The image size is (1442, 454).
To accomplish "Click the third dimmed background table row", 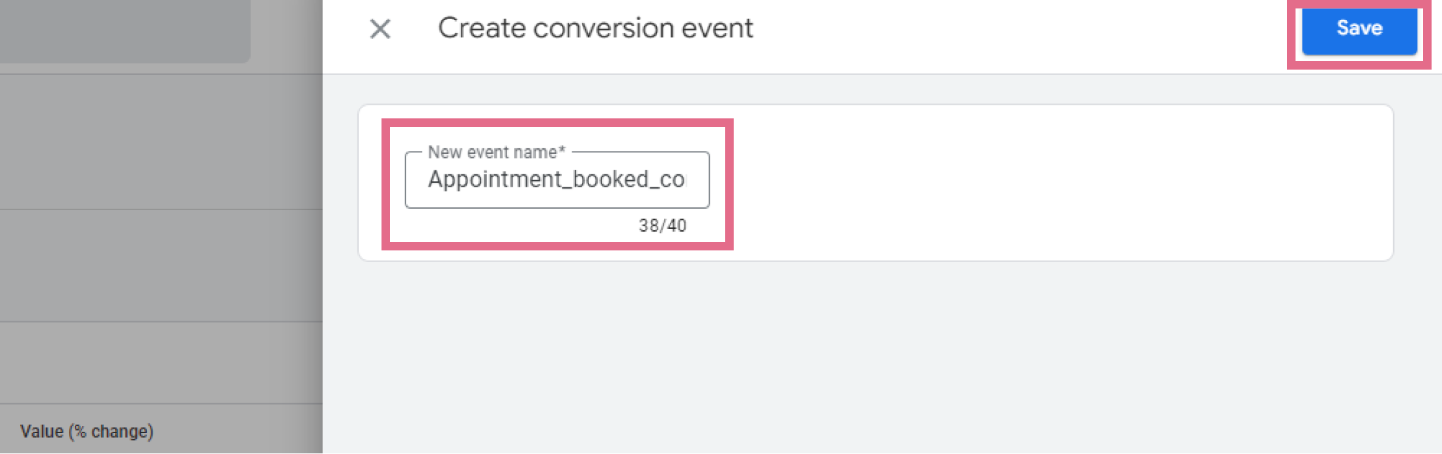I will pyautogui.click(x=161, y=363).
